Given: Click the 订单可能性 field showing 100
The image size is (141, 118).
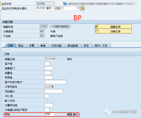Looking at the screenshot, I should (x=48, y=87).
